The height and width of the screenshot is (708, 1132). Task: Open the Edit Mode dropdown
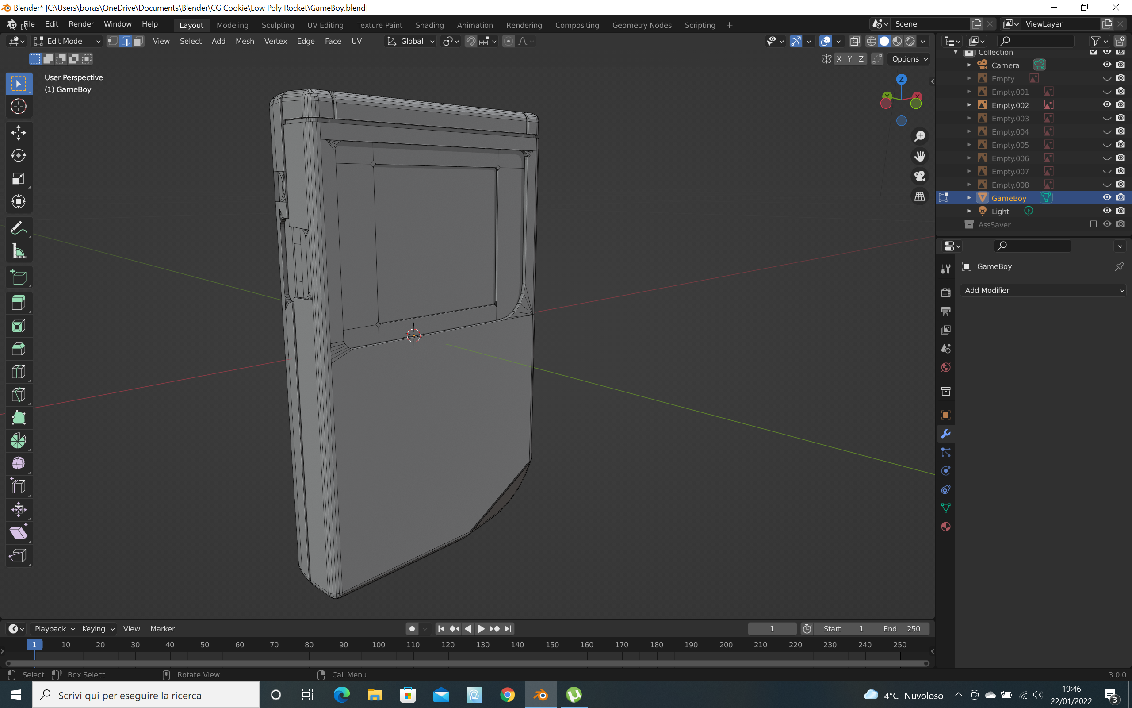[66, 41]
